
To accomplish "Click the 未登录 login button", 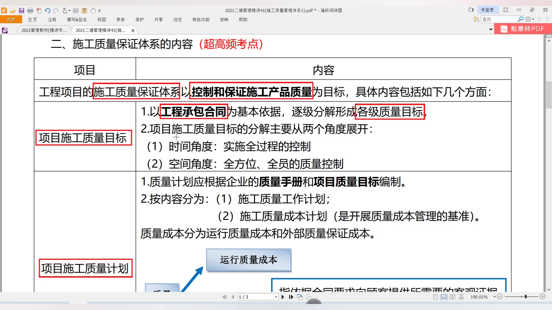I will [x=488, y=10].
